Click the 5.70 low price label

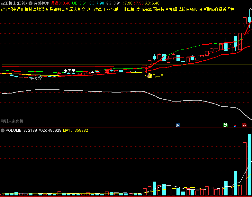[39, 79]
